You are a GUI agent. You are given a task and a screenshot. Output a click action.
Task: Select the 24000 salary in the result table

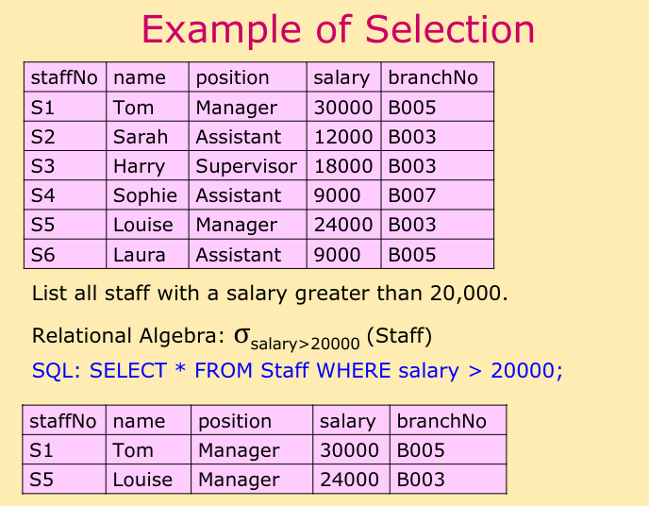point(350,480)
